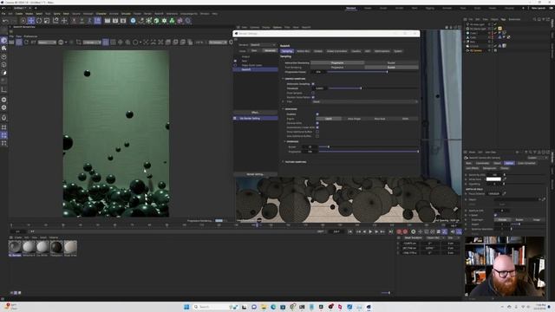Open the Renderer dropdown in Render Settings
Screen dimensions: 555x312
263,45
